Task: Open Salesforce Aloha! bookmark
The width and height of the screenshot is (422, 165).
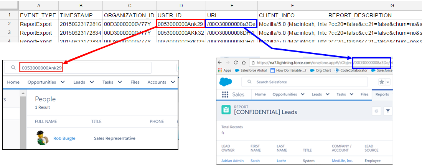Action: coord(251,70)
